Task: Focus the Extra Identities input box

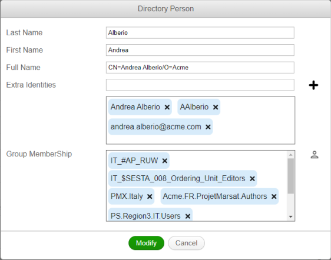Action: (x=200, y=85)
